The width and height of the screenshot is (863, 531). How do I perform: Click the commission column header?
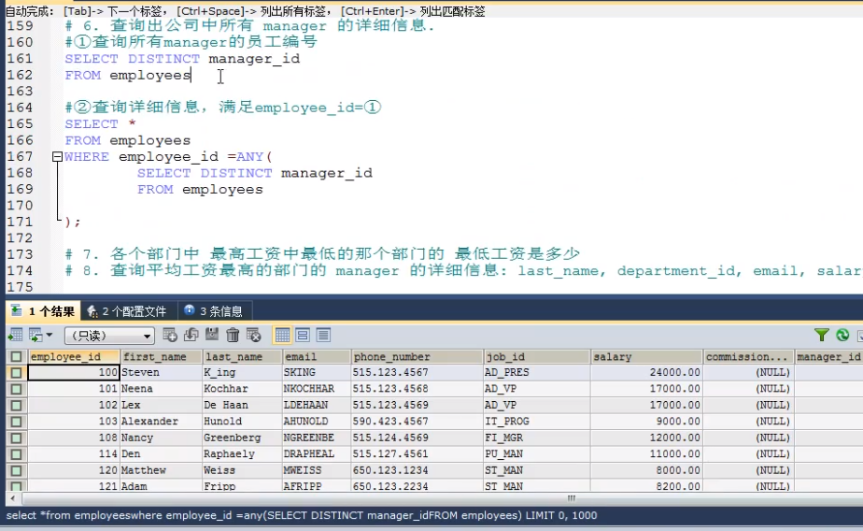(x=748, y=357)
